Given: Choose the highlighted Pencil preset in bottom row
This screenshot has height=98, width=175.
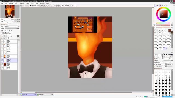Looking at the screenshot, I should coord(165,48).
